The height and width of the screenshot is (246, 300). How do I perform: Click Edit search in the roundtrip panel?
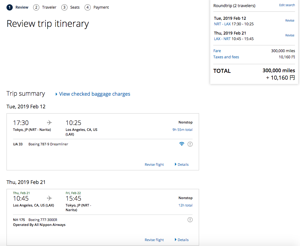287,5
